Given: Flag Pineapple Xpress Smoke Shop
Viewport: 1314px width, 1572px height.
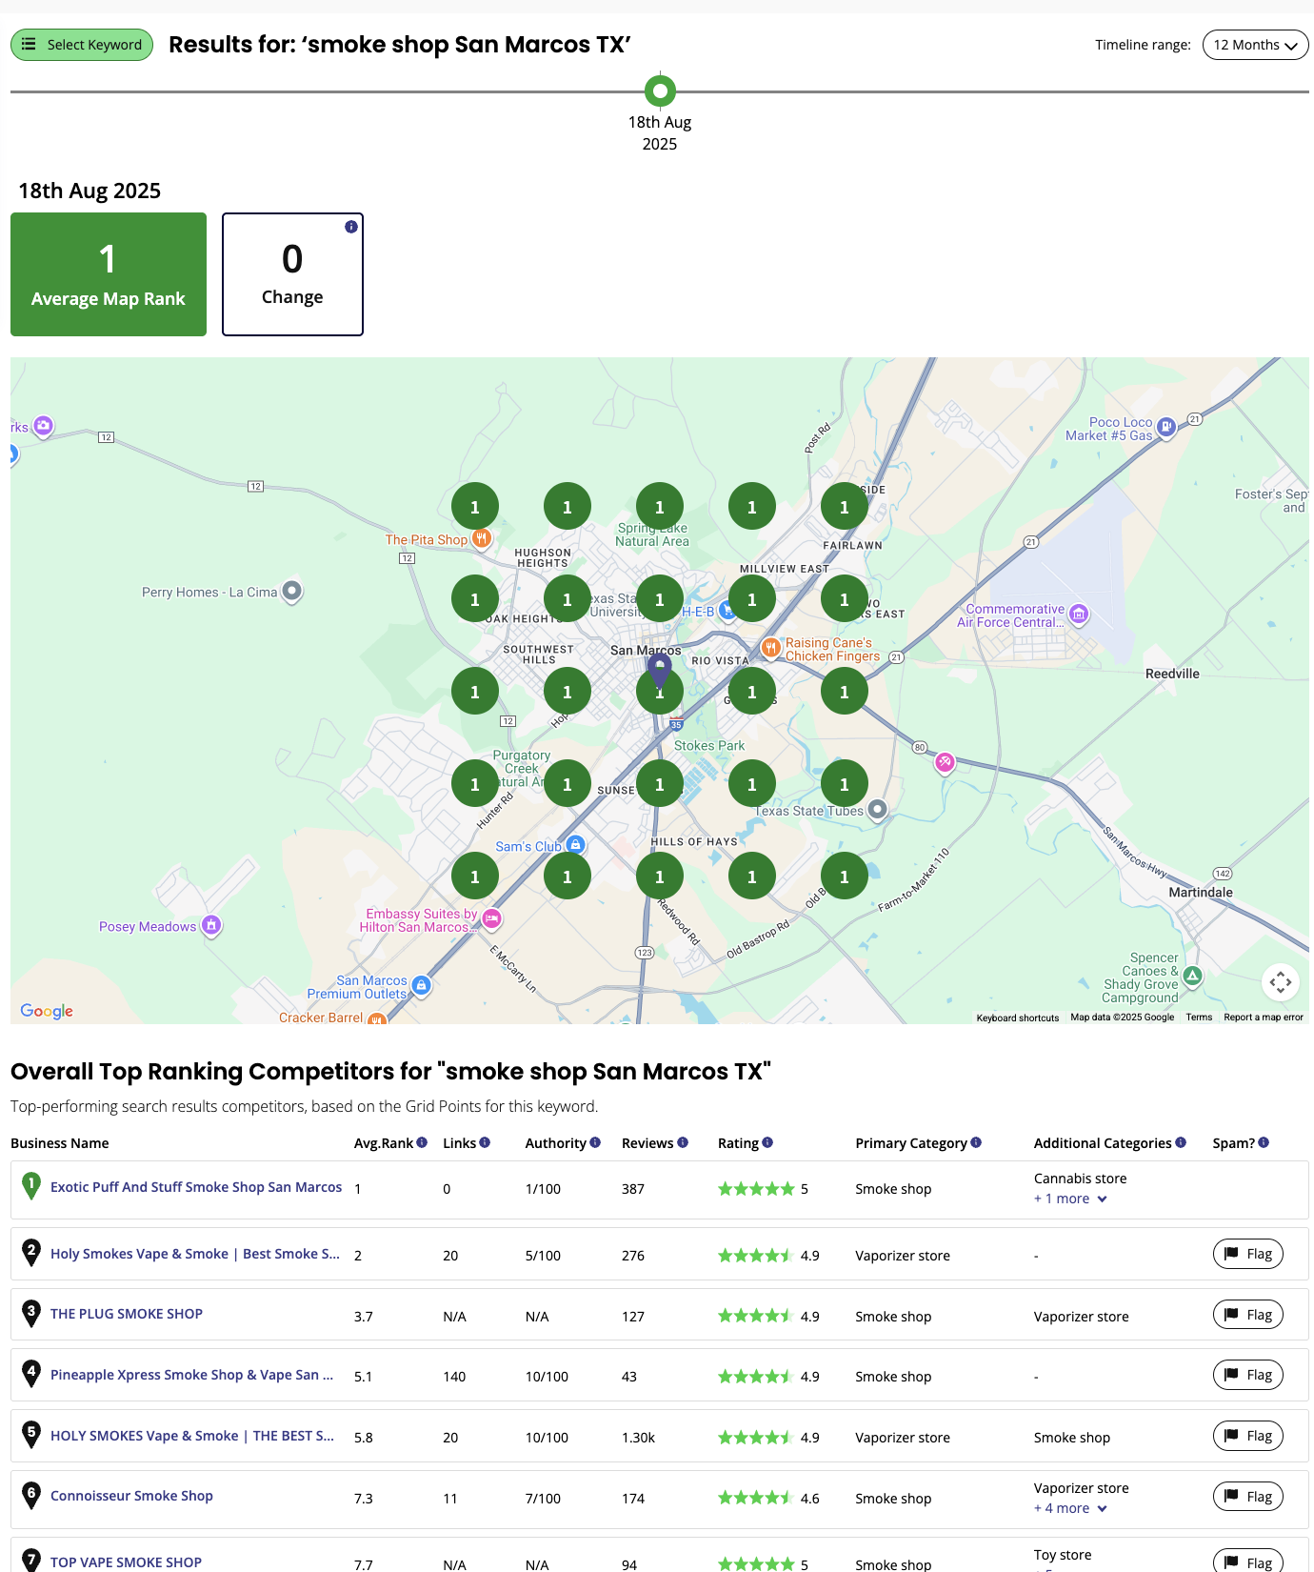Looking at the screenshot, I should tap(1248, 1375).
